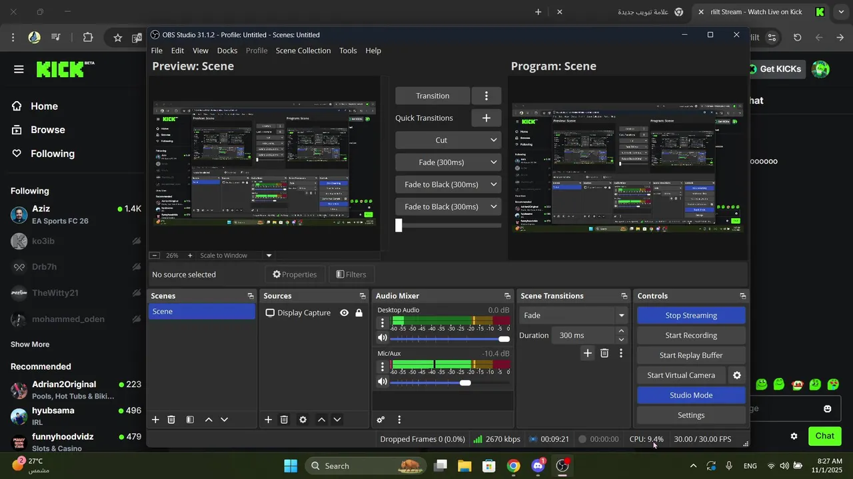The image size is (853, 479).
Task: Open Desktop Audio three-dot options
Action: (x=383, y=323)
